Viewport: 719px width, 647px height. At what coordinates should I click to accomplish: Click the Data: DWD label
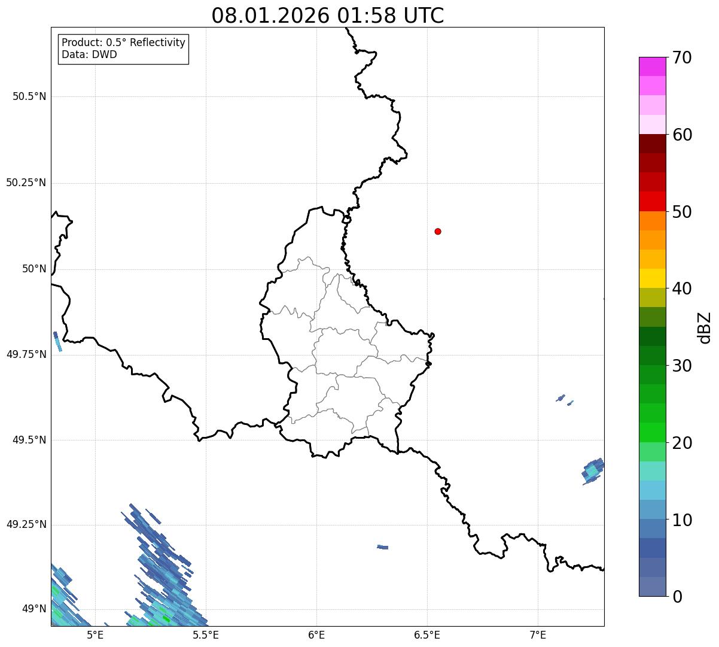(90, 55)
